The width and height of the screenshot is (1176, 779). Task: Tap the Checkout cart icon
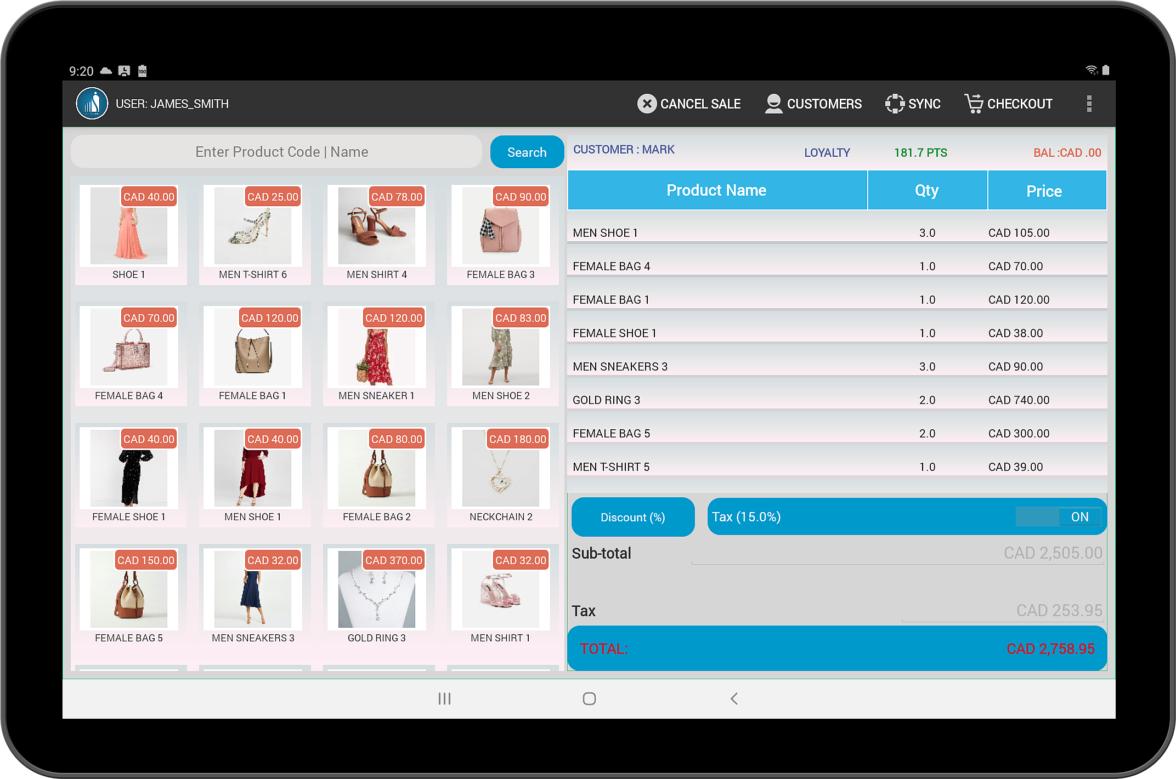(x=974, y=104)
